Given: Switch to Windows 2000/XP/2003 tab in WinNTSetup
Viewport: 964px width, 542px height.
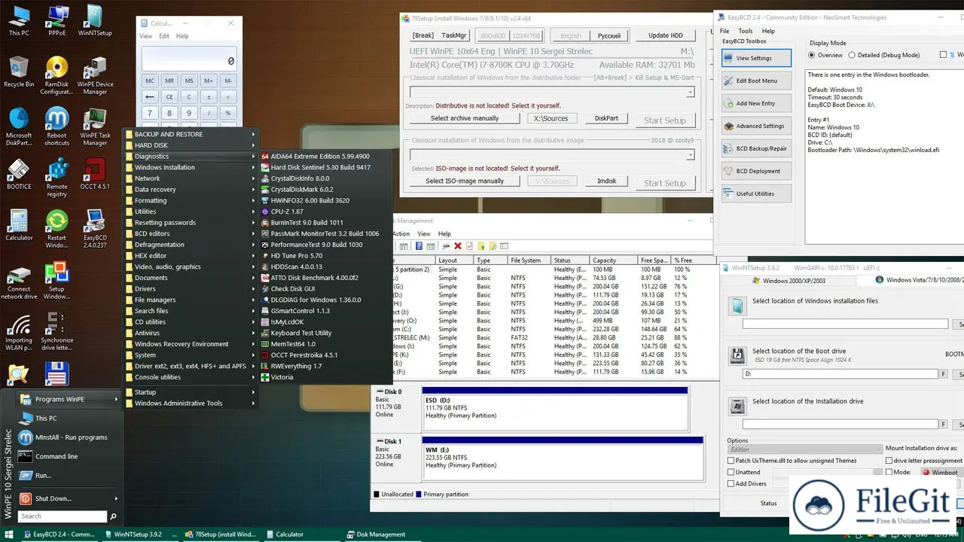Looking at the screenshot, I should 788,280.
